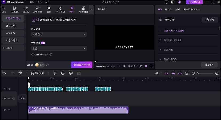Click the trash delete icon
Screen dimensions: 221x120
tap(20, 73)
